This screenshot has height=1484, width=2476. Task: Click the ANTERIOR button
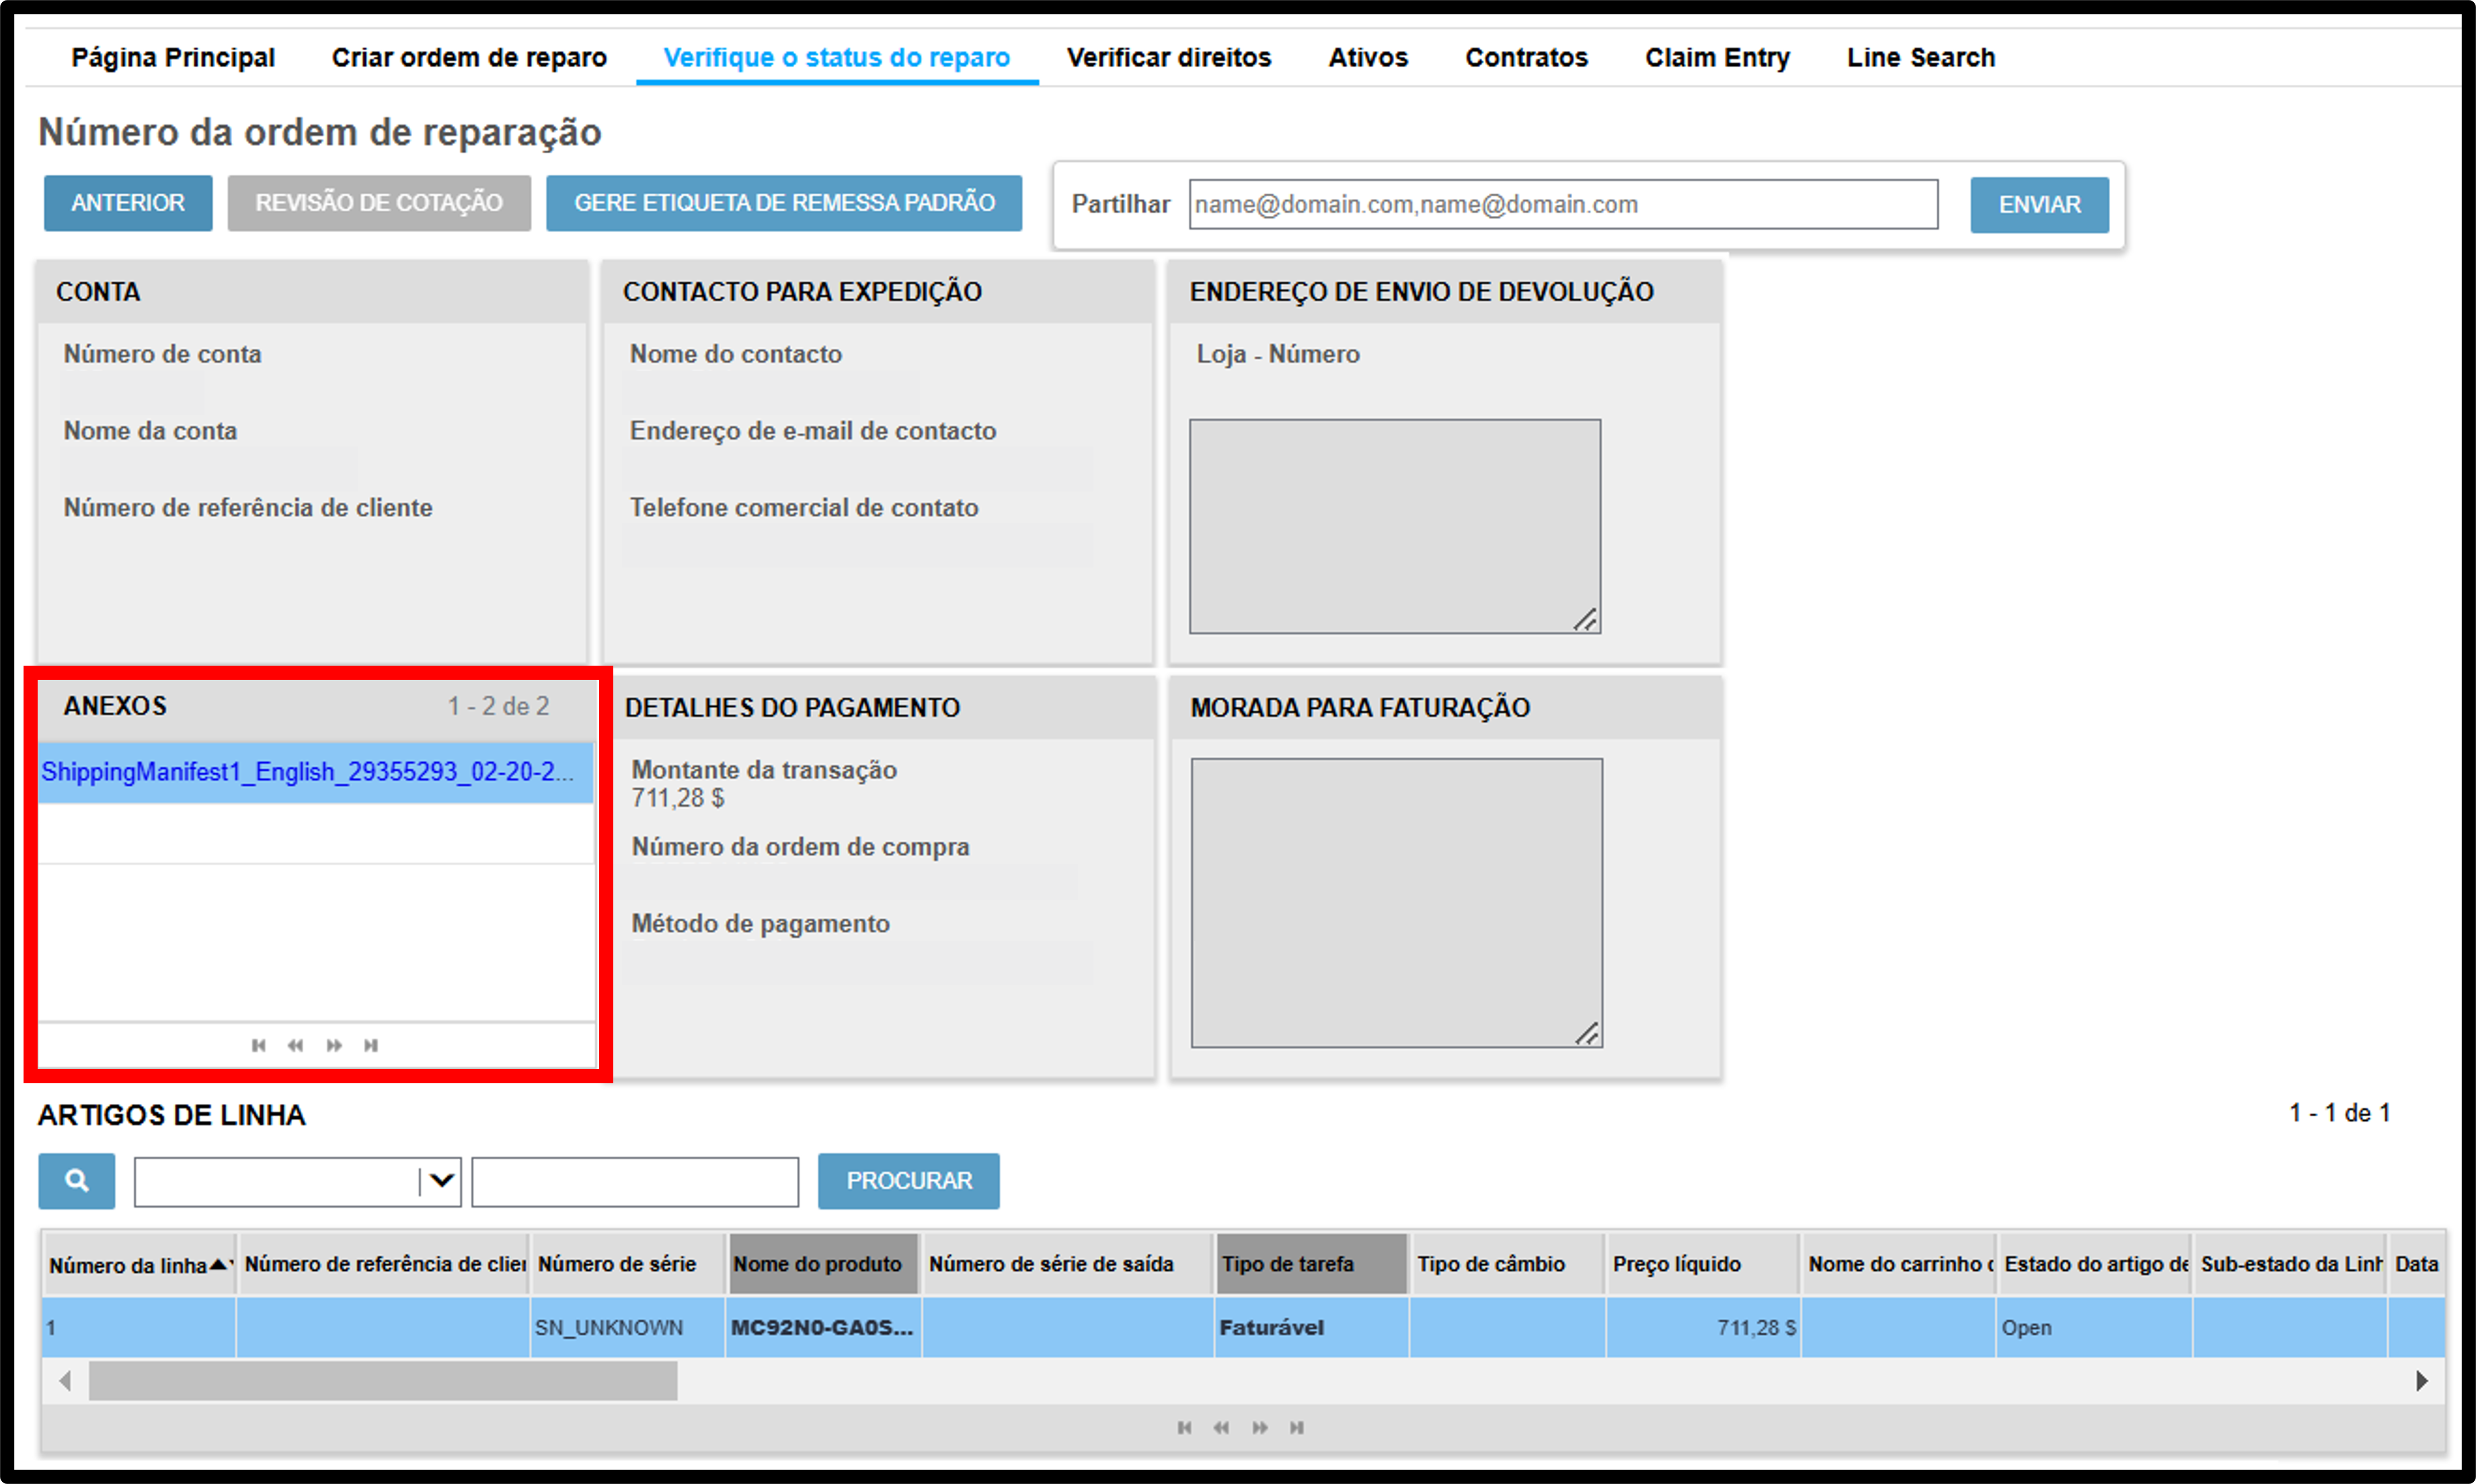tap(128, 203)
